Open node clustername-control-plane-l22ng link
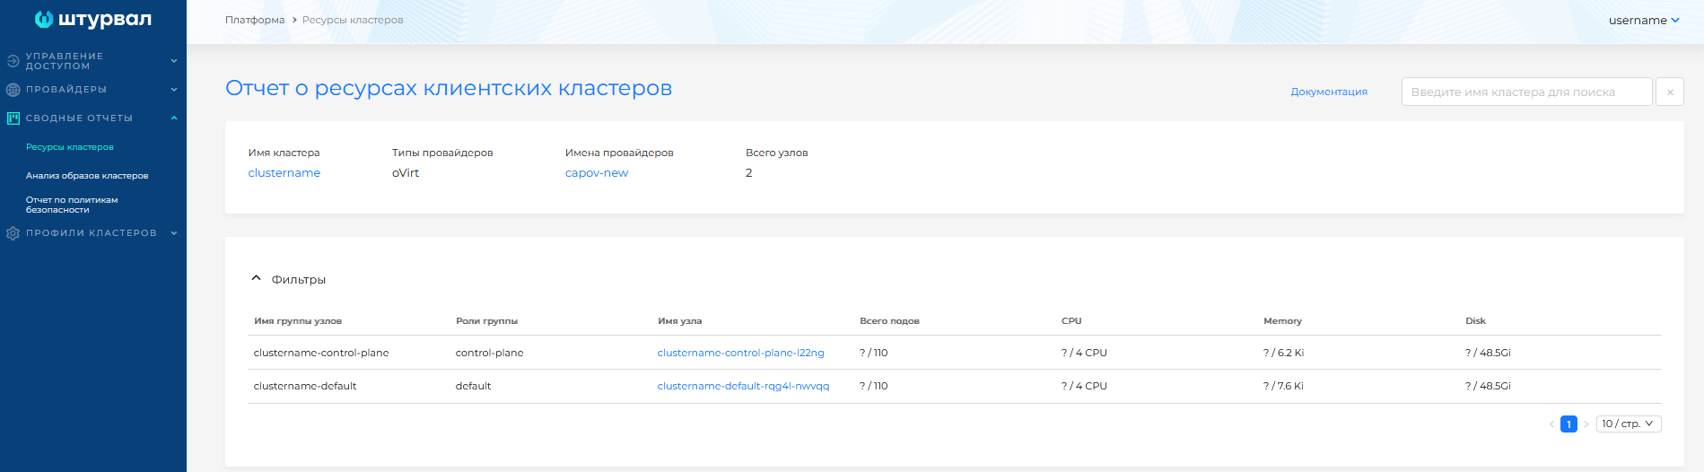 point(740,353)
